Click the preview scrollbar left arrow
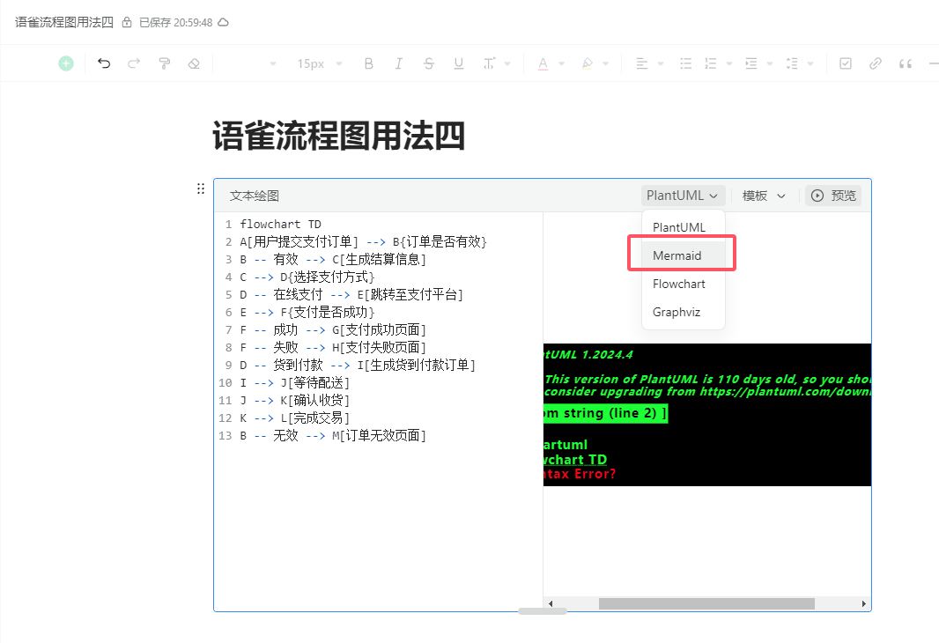 [x=551, y=603]
